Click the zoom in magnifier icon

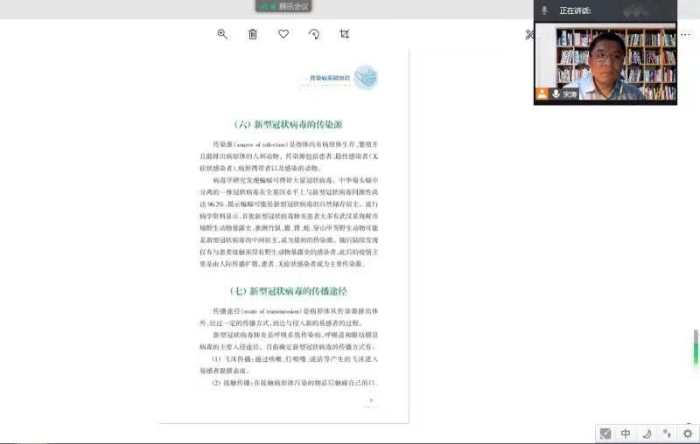[222, 34]
